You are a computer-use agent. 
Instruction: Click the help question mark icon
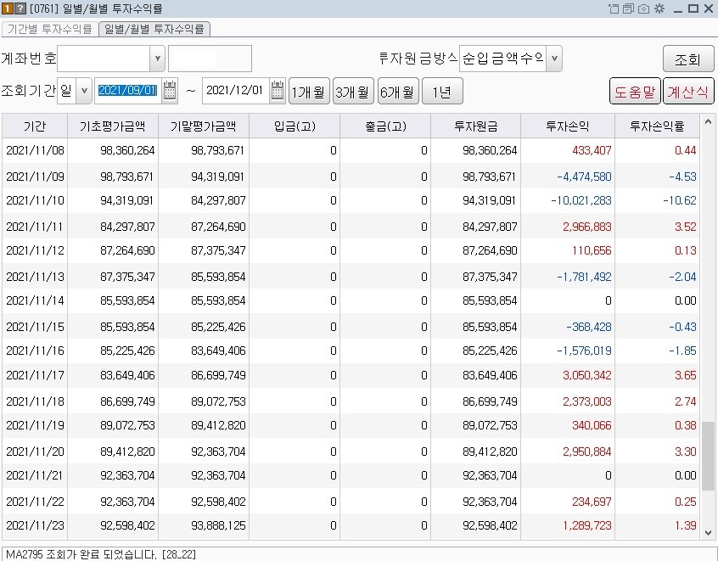click(20, 8)
